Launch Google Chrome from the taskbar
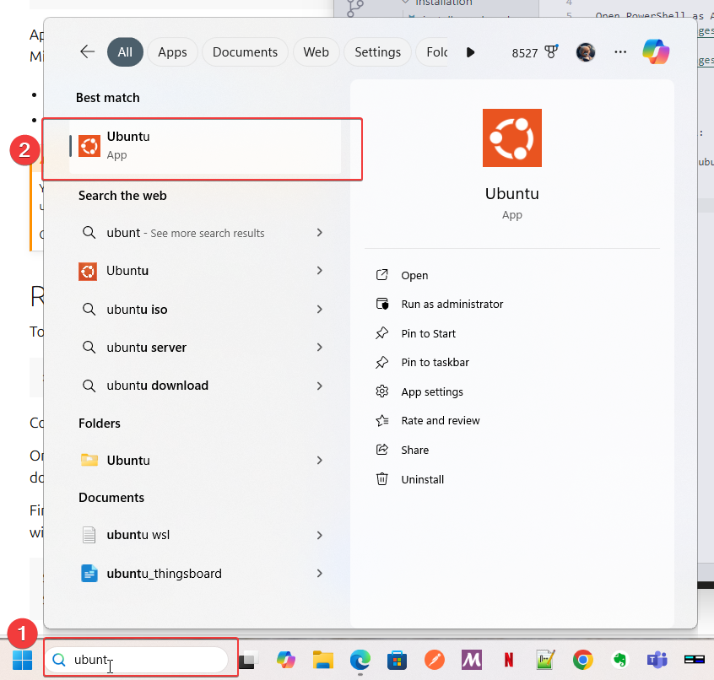714x680 pixels. click(583, 660)
